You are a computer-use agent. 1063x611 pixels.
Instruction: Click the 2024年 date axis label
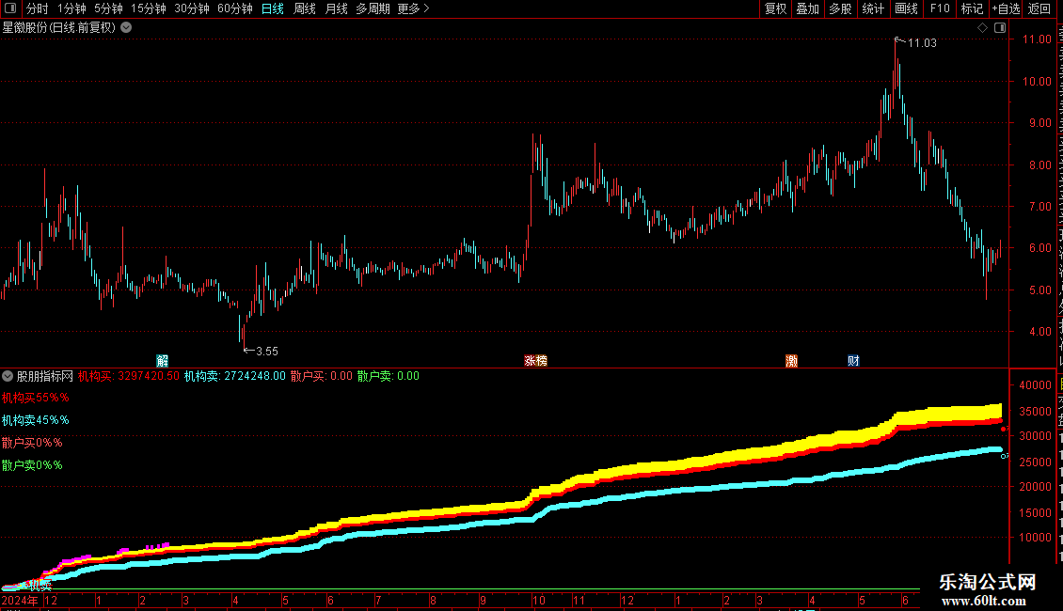pos(20,600)
